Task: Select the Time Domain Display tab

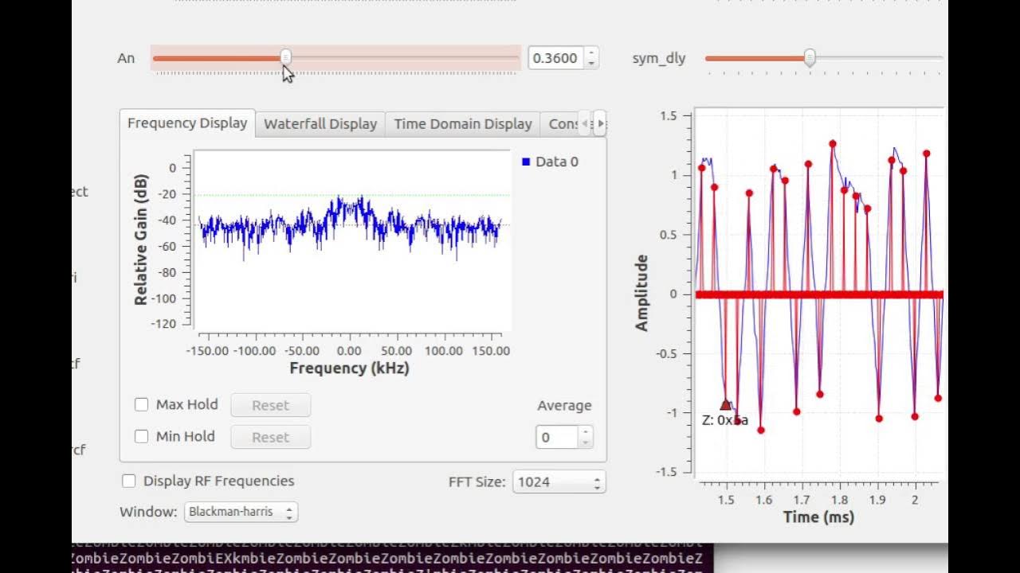Action: (462, 124)
